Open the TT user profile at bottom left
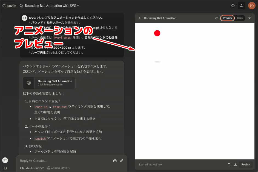Screen dimensions: 258x172 pyautogui.click(x=5, y=160)
